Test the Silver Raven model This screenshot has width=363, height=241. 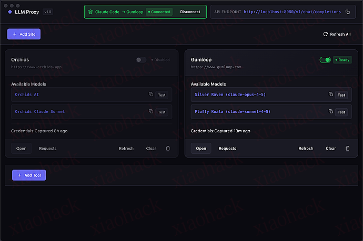point(341,95)
